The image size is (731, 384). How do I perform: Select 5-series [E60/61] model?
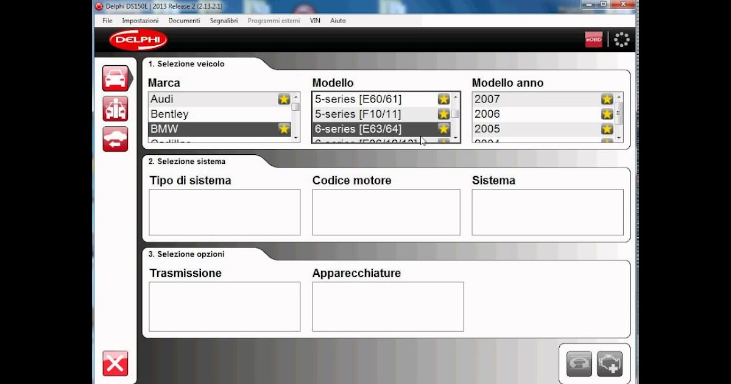tap(381, 99)
